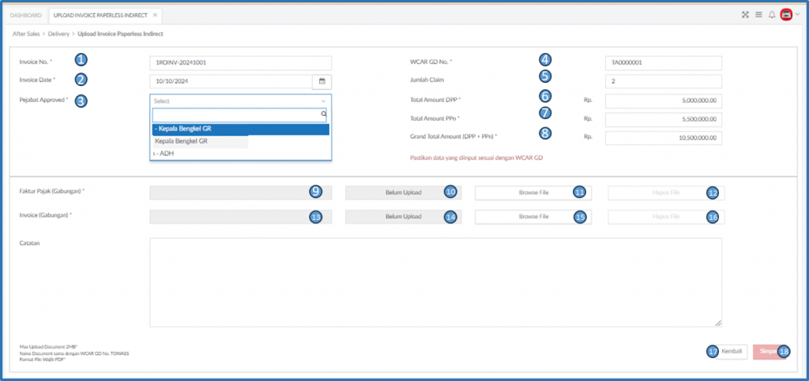Click the Total Amount DPP field

[x=664, y=101]
